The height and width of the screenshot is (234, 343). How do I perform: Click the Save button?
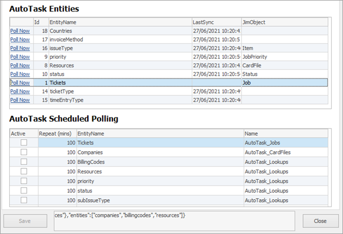[25, 221]
